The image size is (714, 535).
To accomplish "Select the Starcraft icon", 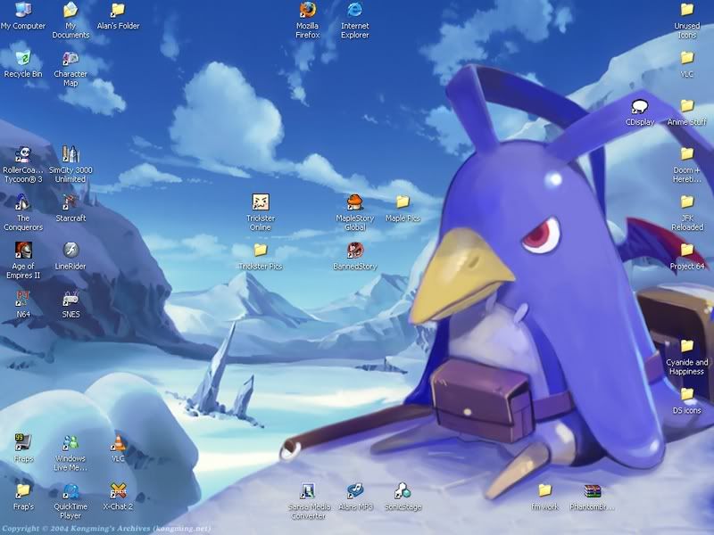I will point(71,208).
